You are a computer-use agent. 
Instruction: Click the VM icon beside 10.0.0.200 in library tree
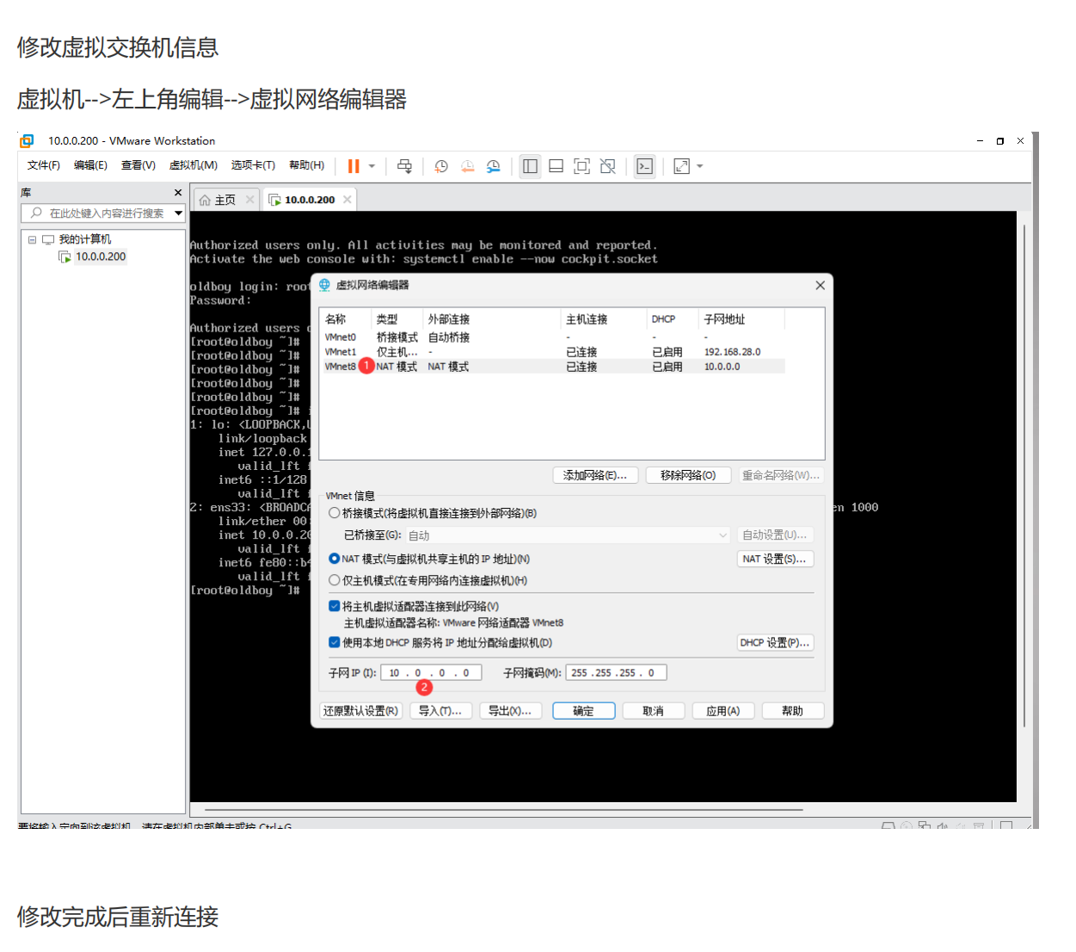[x=65, y=257]
